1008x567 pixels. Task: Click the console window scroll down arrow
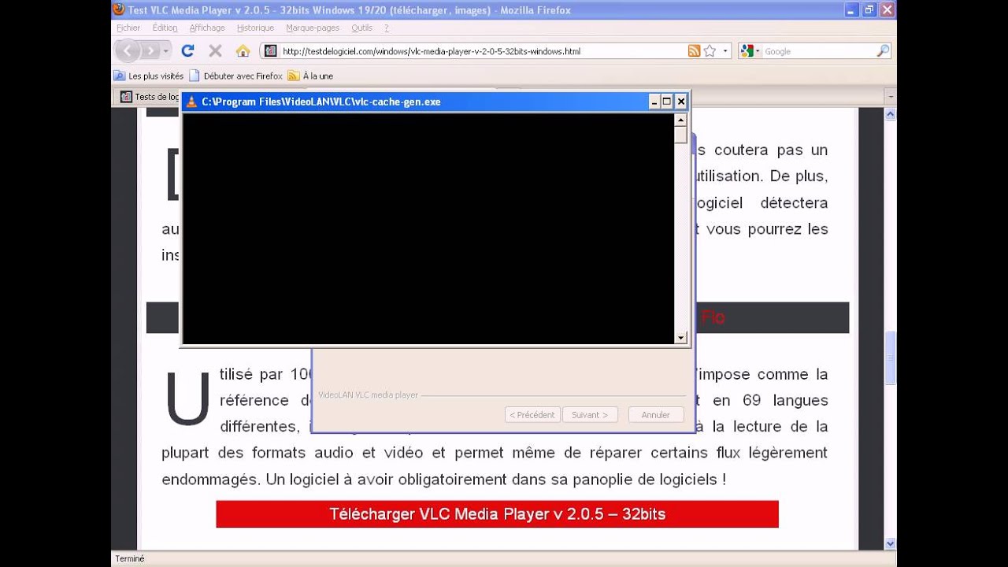pyautogui.click(x=681, y=338)
